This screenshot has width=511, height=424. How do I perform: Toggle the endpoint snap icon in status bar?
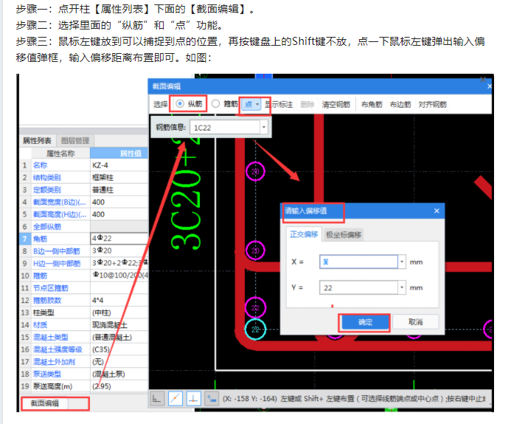click(175, 399)
